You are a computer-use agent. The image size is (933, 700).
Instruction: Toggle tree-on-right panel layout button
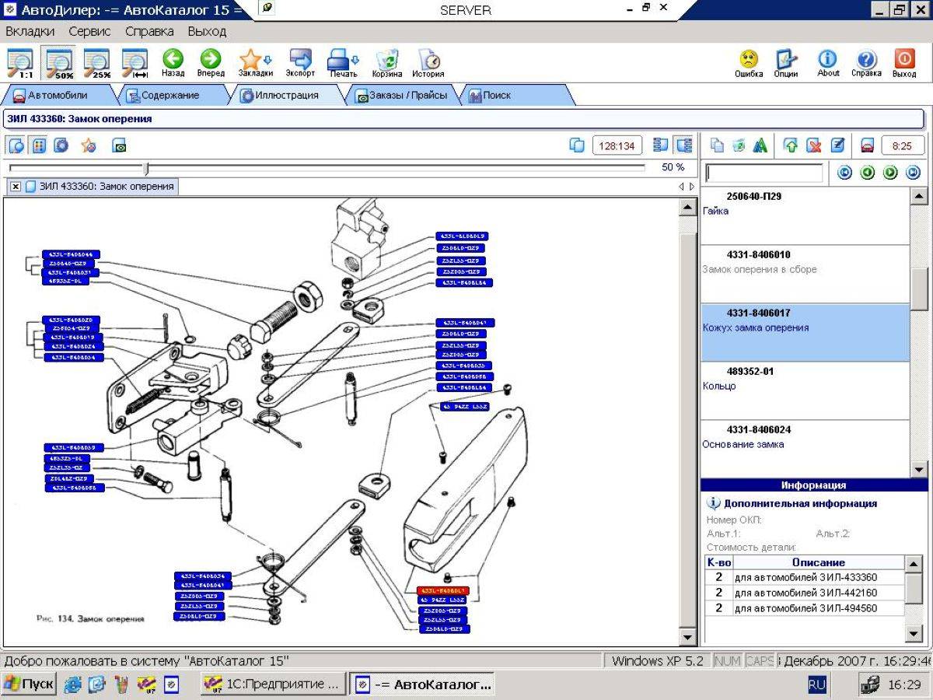click(684, 145)
